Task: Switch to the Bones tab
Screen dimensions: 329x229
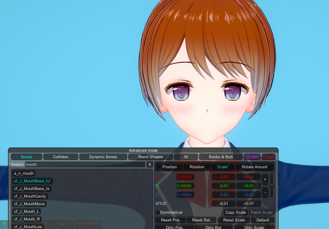Action: click(x=27, y=157)
